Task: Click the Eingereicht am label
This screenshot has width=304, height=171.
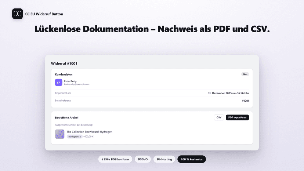Action: [63, 93]
